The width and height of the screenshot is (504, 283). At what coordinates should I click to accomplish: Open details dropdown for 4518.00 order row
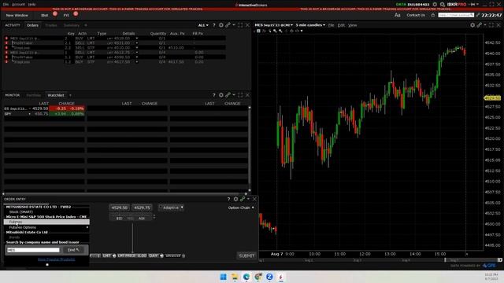coord(137,39)
